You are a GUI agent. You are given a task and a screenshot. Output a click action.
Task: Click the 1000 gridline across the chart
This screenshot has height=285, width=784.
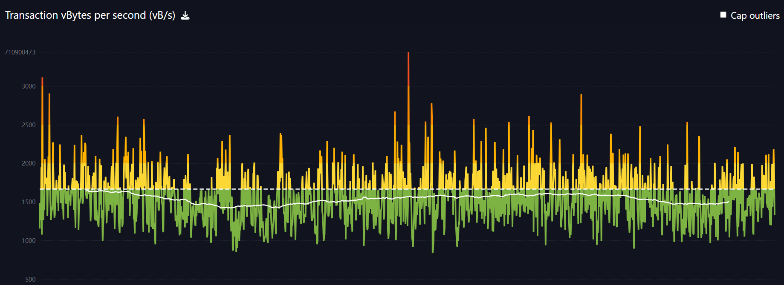(x=512, y=241)
